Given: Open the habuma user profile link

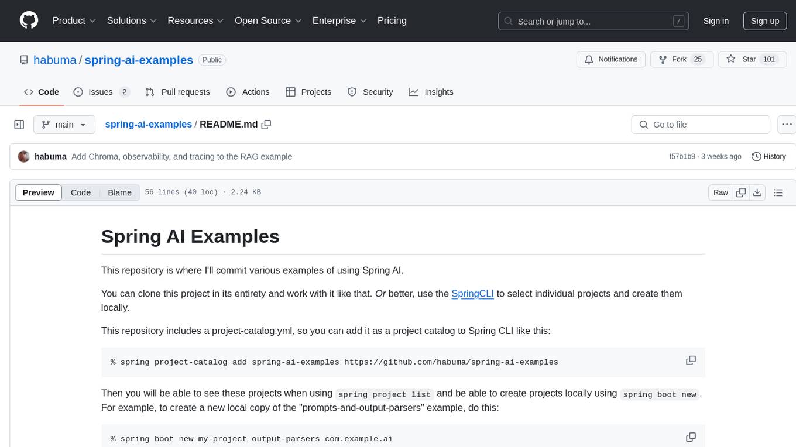Looking at the screenshot, I should click(x=54, y=60).
